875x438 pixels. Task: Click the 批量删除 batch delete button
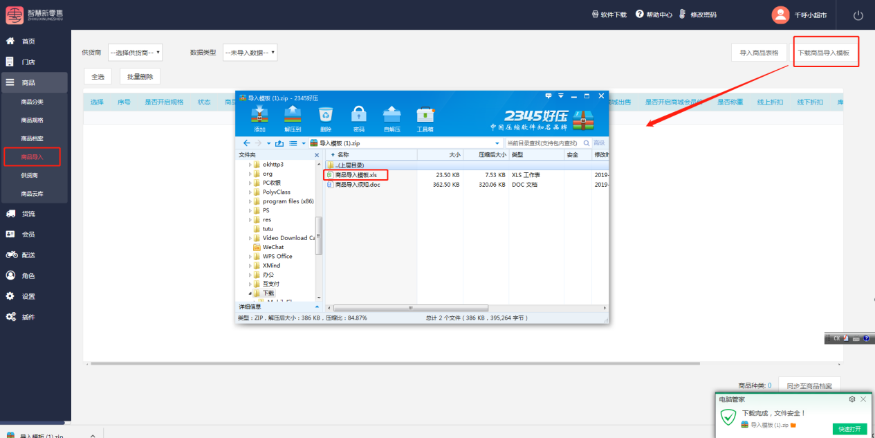click(x=140, y=77)
